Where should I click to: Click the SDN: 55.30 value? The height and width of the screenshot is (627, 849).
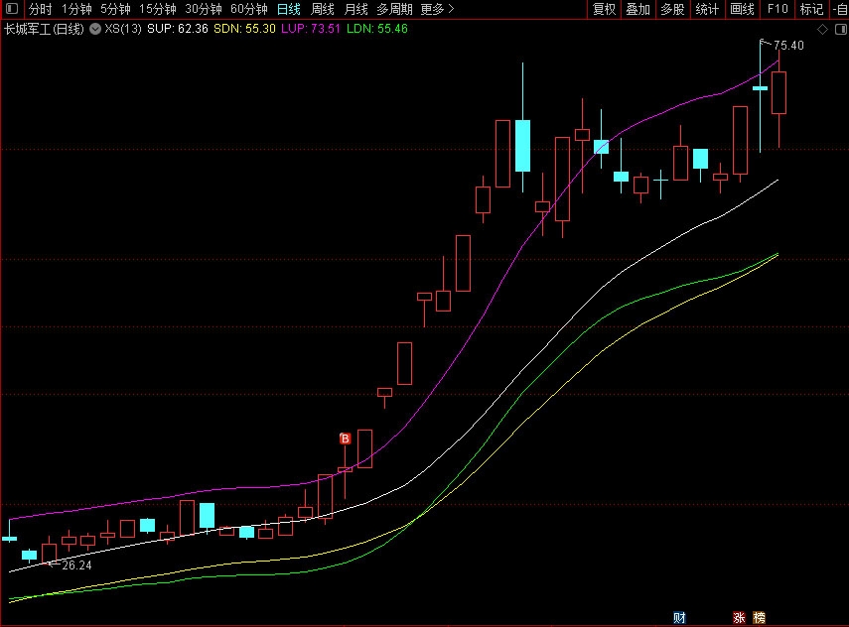point(244,29)
